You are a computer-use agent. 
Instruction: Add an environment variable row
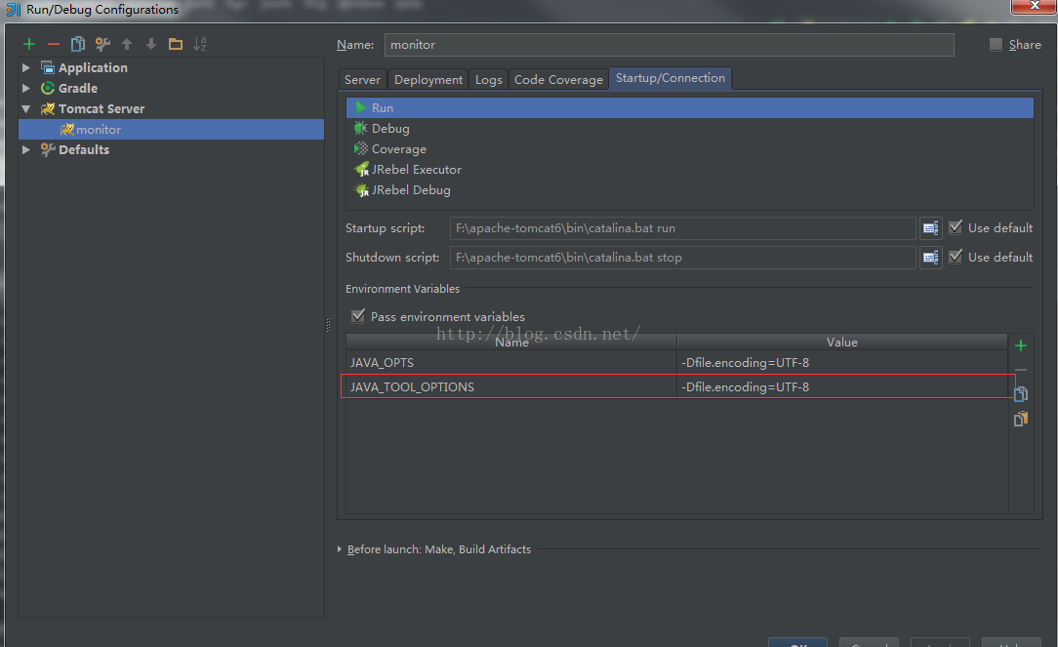[x=1021, y=345]
